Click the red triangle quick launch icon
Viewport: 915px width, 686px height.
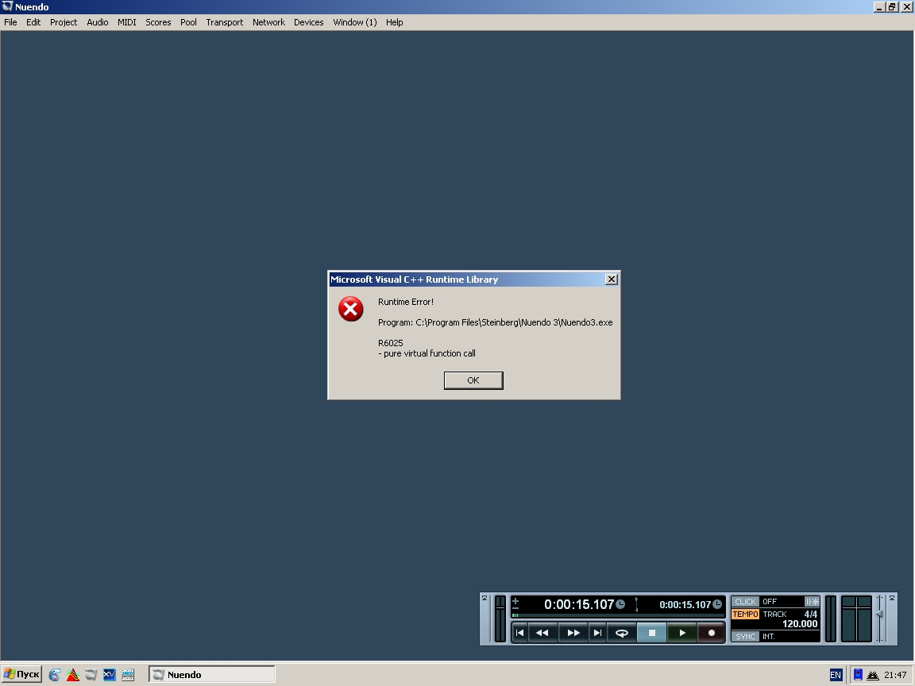73,675
